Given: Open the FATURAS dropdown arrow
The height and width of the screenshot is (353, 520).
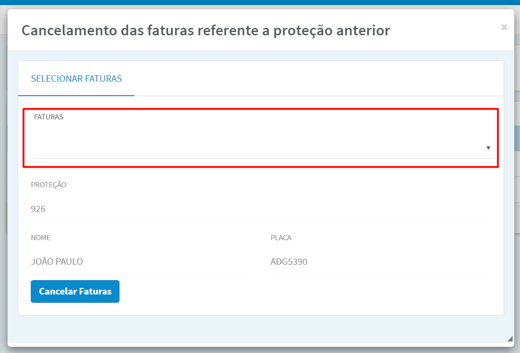Looking at the screenshot, I should [488, 148].
